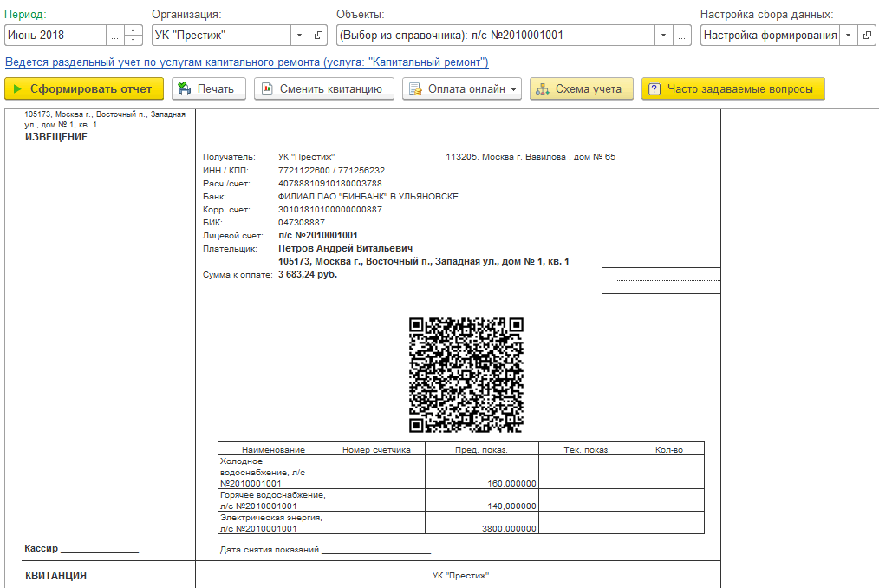Click the Кол-во column header

point(669,449)
